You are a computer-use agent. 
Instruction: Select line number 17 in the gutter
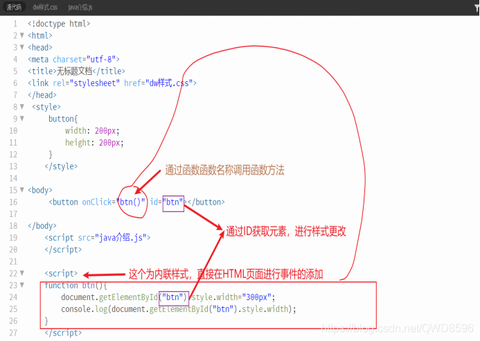pyautogui.click(x=13, y=214)
